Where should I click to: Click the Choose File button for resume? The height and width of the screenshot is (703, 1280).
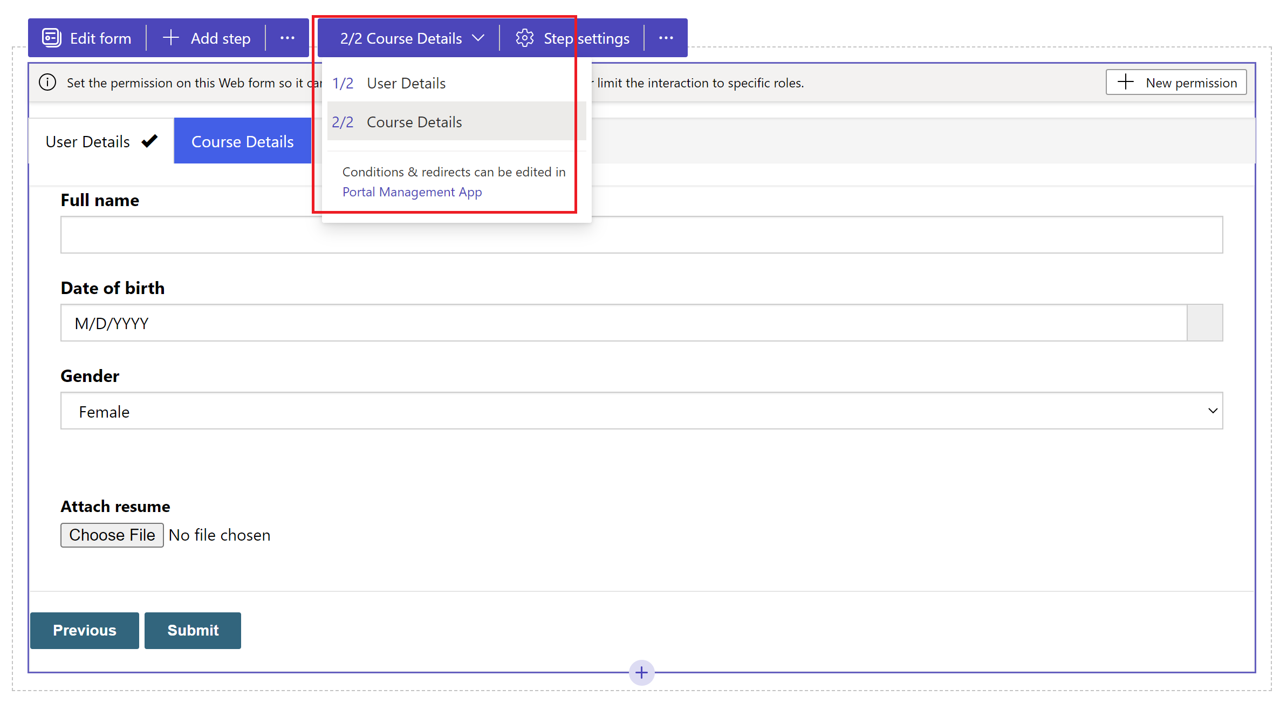pos(112,535)
